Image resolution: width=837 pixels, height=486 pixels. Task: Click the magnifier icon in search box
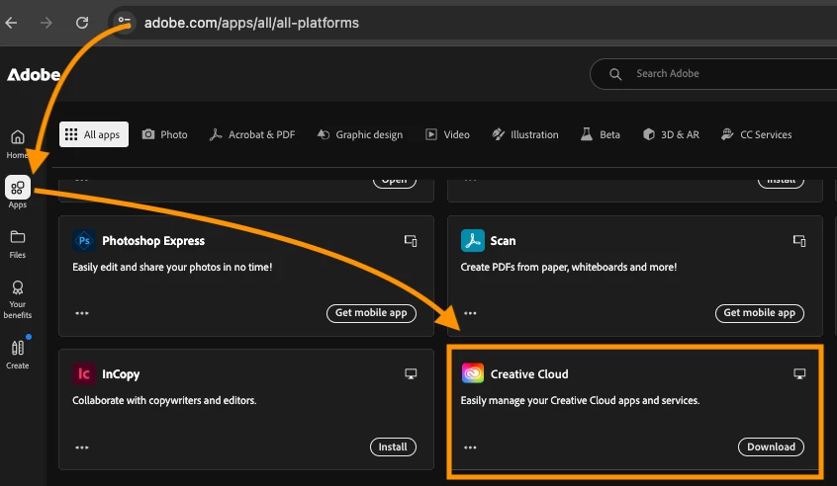coord(615,74)
